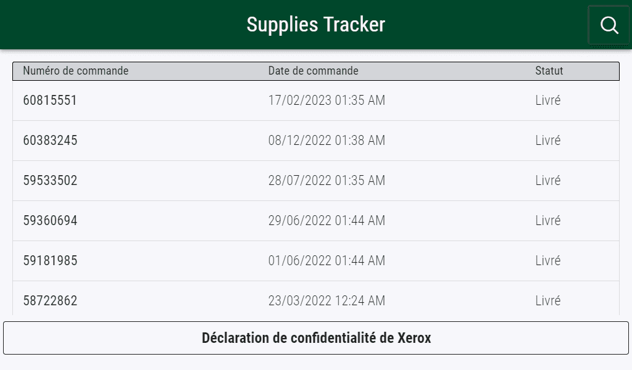
Task: Click the Supplies Tracker title banner
Action: point(316,25)
